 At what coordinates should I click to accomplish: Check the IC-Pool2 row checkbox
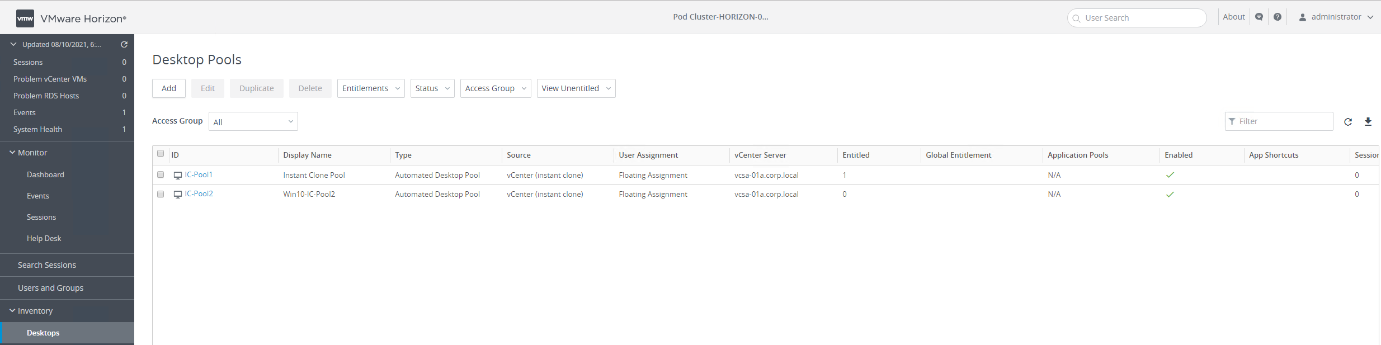coord(161,194)
